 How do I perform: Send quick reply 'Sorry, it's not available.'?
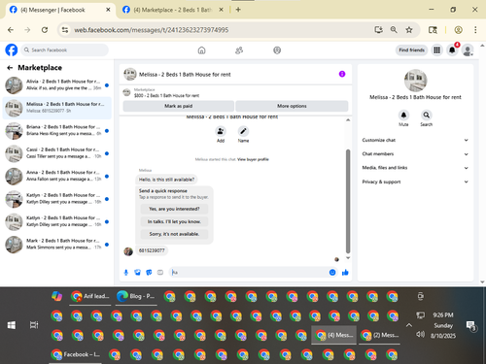[x=174, y=234]
